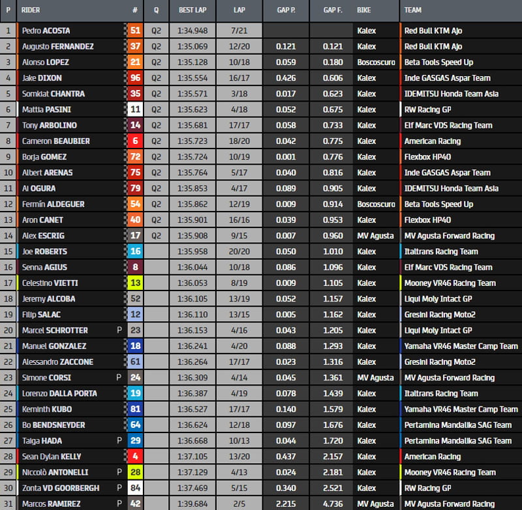The height and width of the screenshot is (510, 522).
Task: Select Jake Dixon's best lap 1:35.554
Action: point(192,78)
